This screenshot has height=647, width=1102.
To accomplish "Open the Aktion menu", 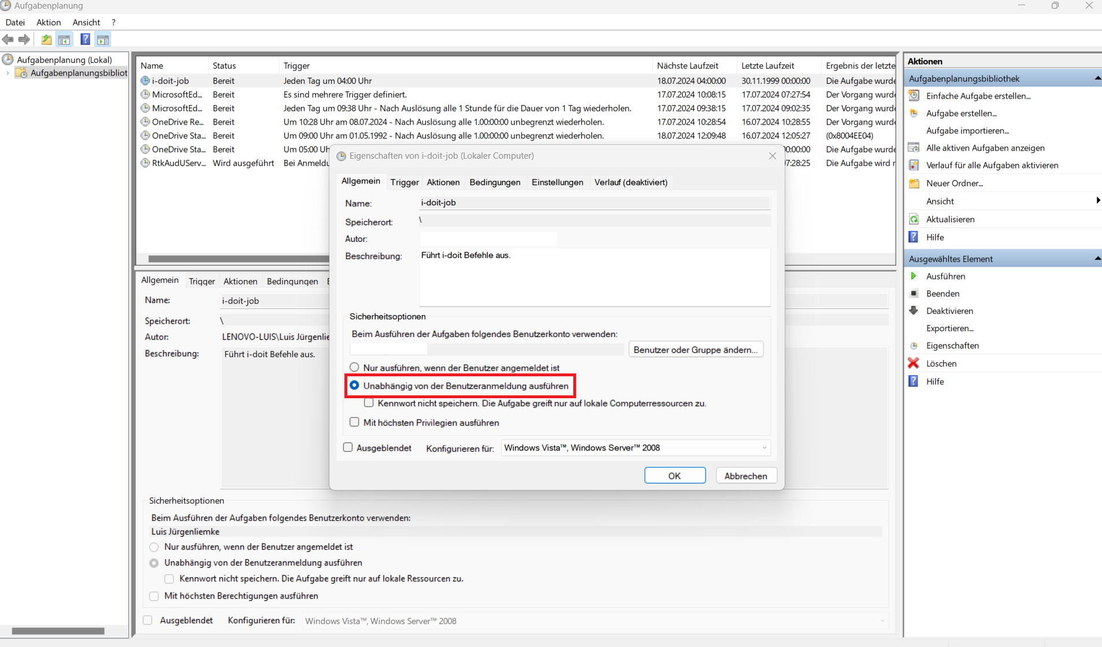I will 49,23.
